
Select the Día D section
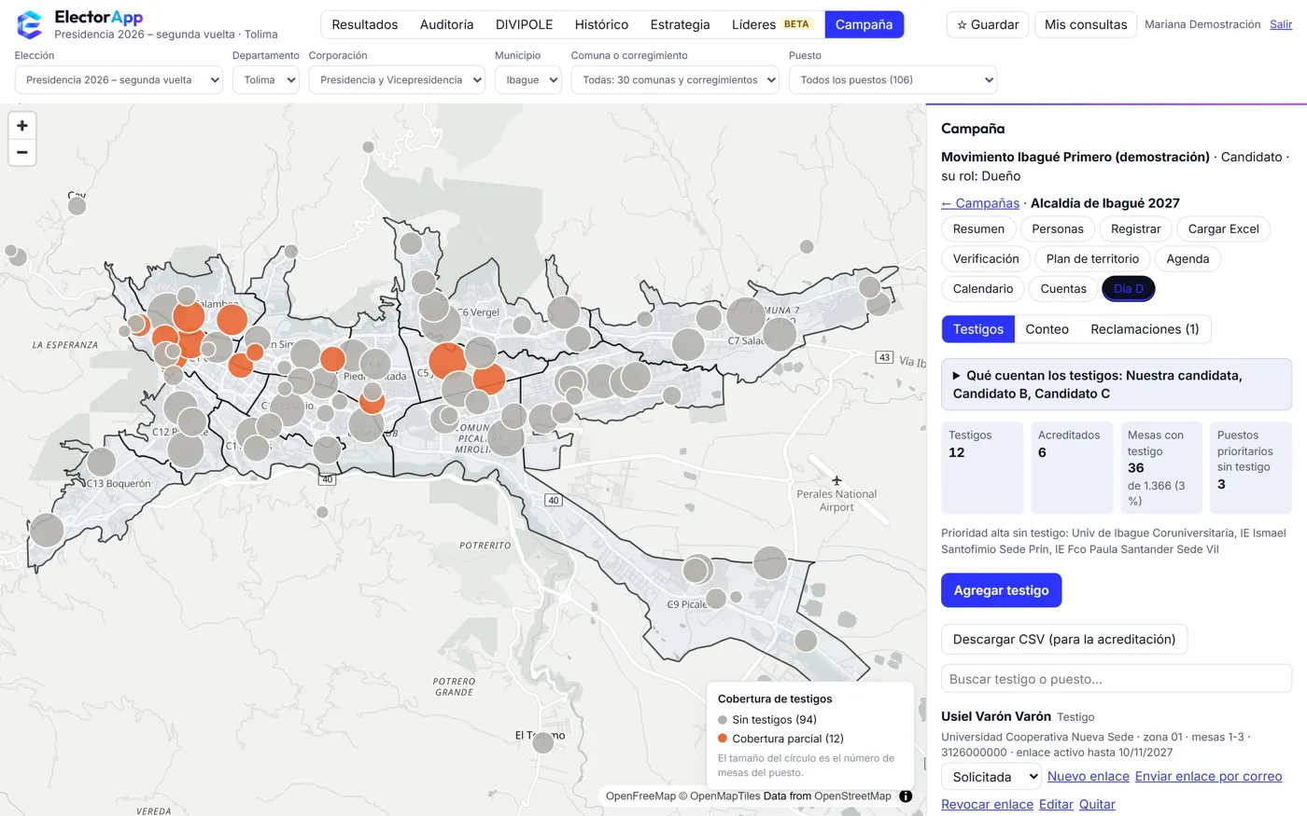pyautogui.click(x=1129, y=288)
